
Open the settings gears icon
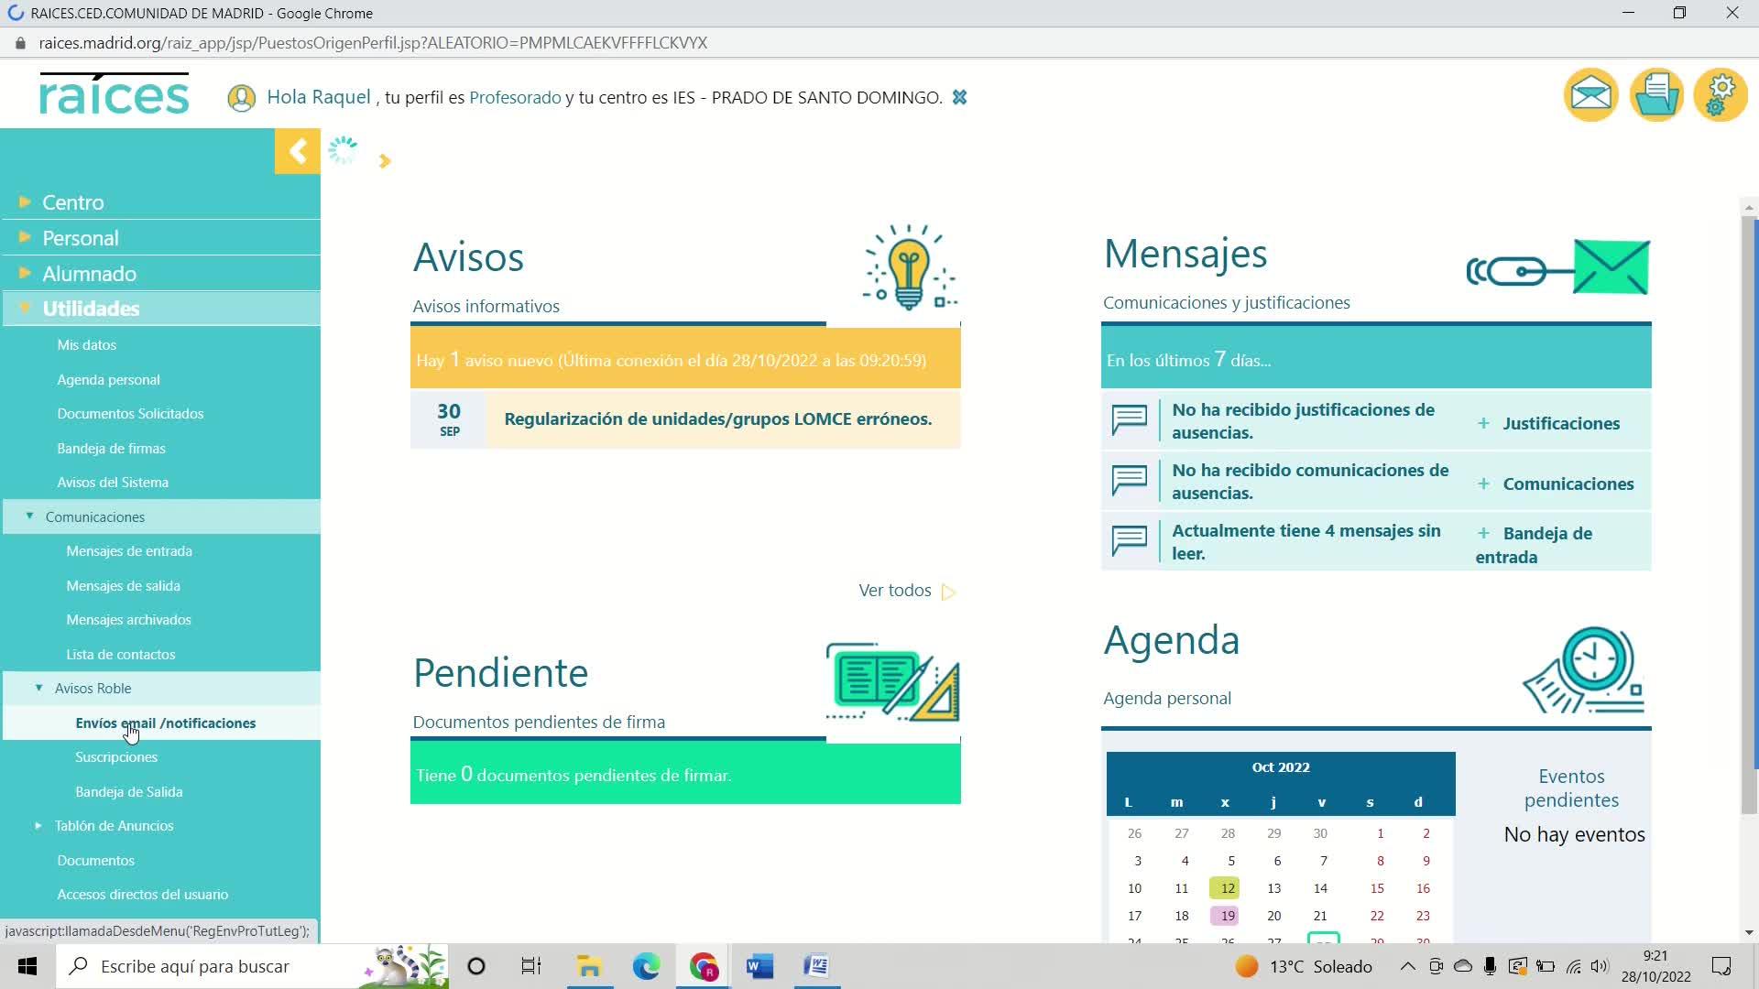click(1721, 94)
